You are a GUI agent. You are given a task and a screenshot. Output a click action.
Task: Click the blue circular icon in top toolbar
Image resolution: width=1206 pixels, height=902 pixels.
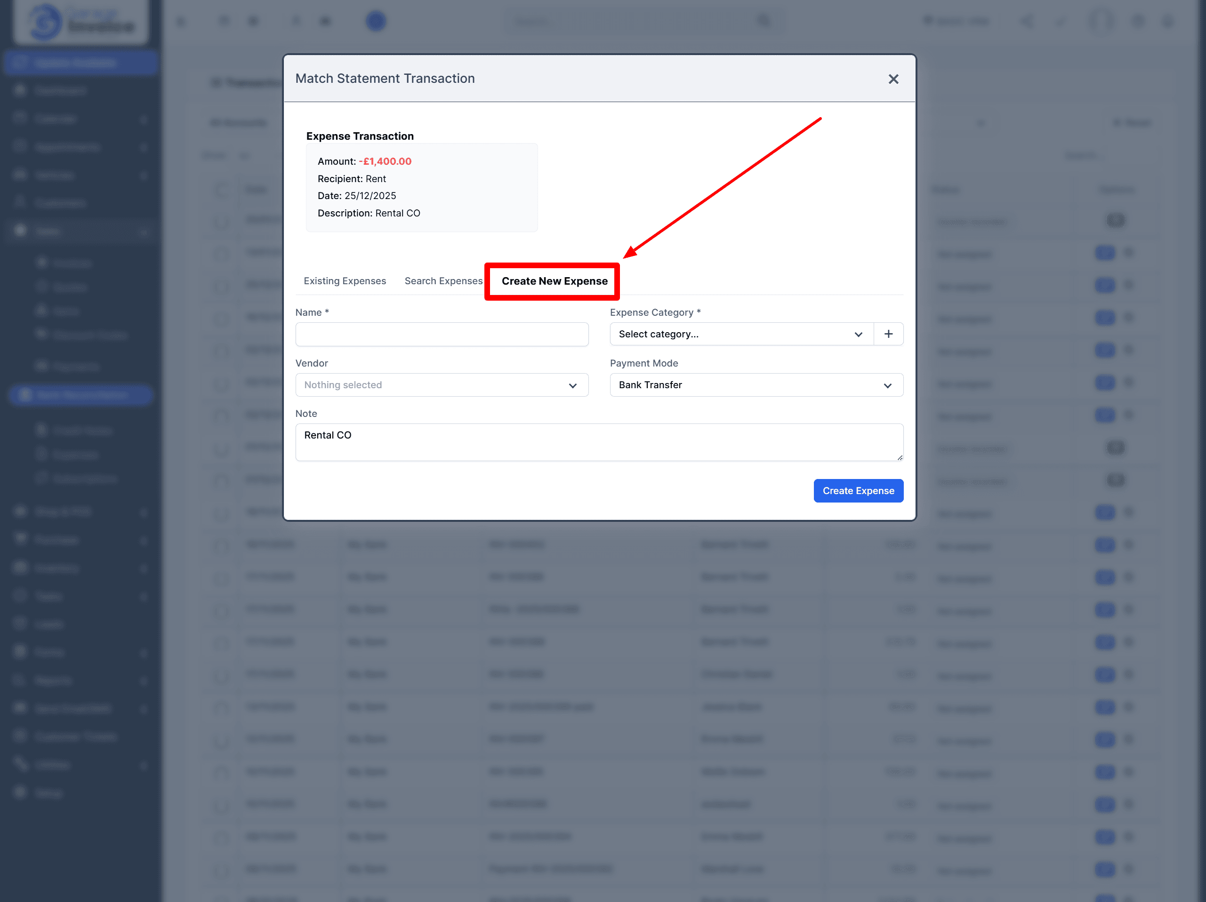[375, 21]
